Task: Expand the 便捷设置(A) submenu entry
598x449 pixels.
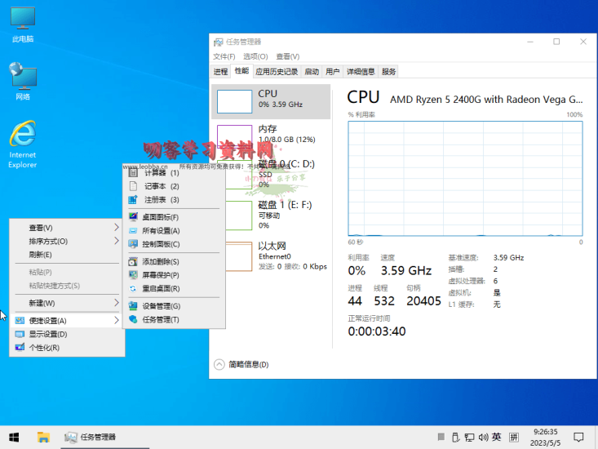Action: point(67,321)
